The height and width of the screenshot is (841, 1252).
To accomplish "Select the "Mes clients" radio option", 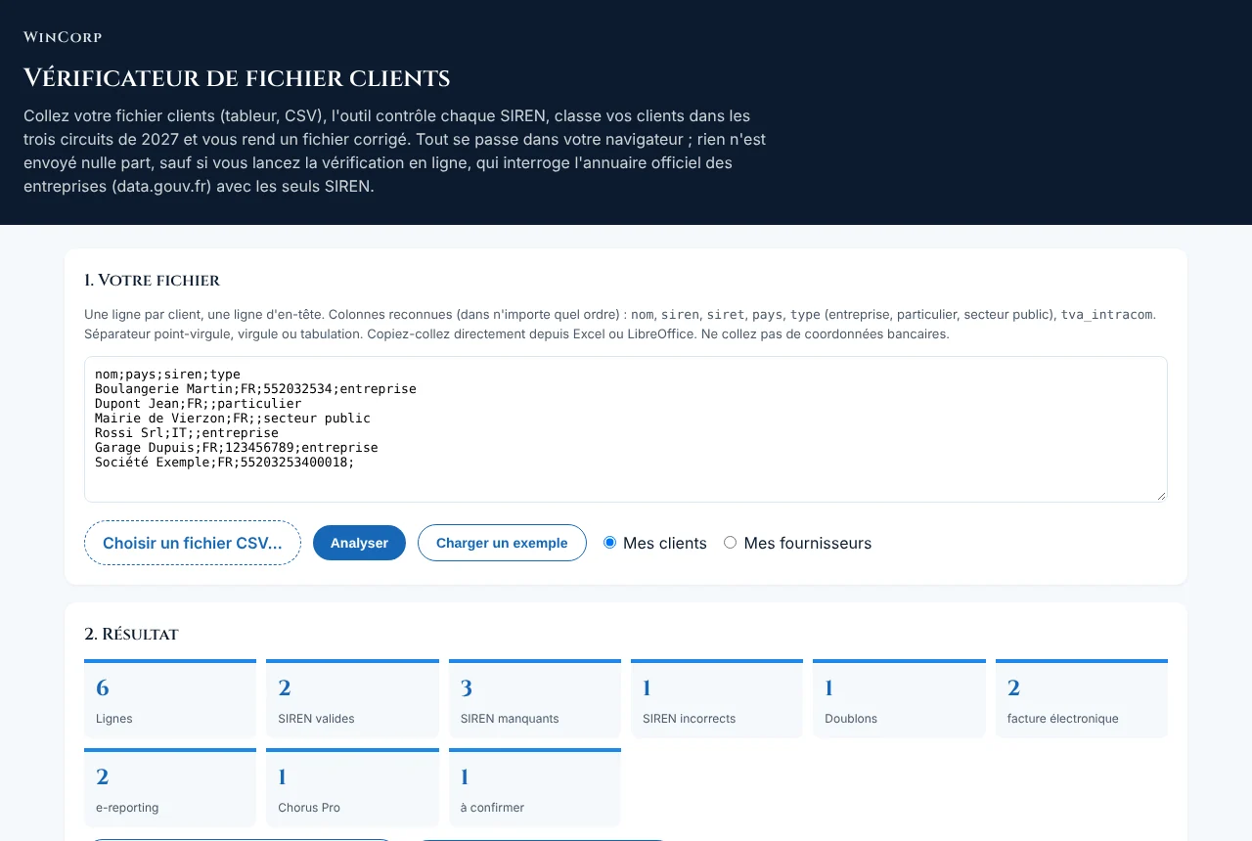I will [610, 543].
